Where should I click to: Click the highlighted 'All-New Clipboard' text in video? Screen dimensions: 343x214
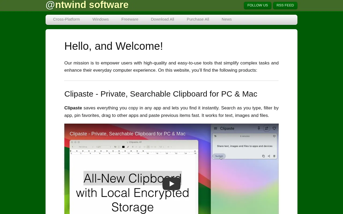tap(133, 178)
